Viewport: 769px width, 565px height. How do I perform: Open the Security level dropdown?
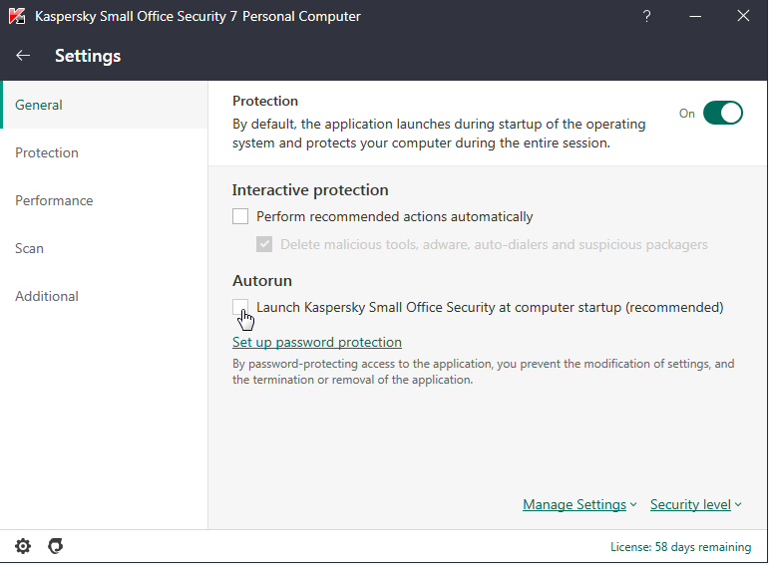click(x=695, y=504)
